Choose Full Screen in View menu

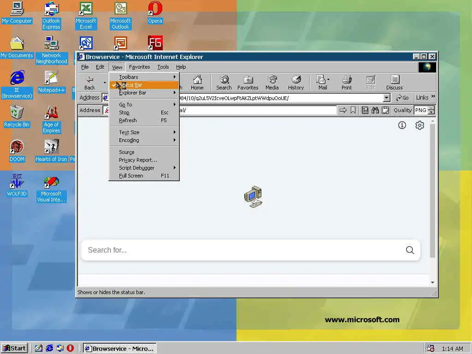(144, 176)
